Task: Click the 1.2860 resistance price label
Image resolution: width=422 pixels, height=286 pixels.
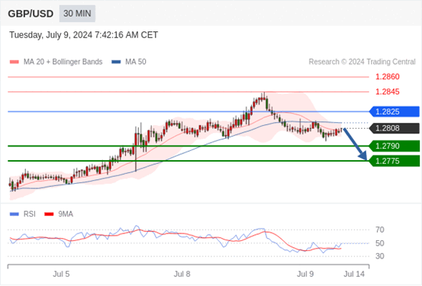Action: tap(388, 77)
